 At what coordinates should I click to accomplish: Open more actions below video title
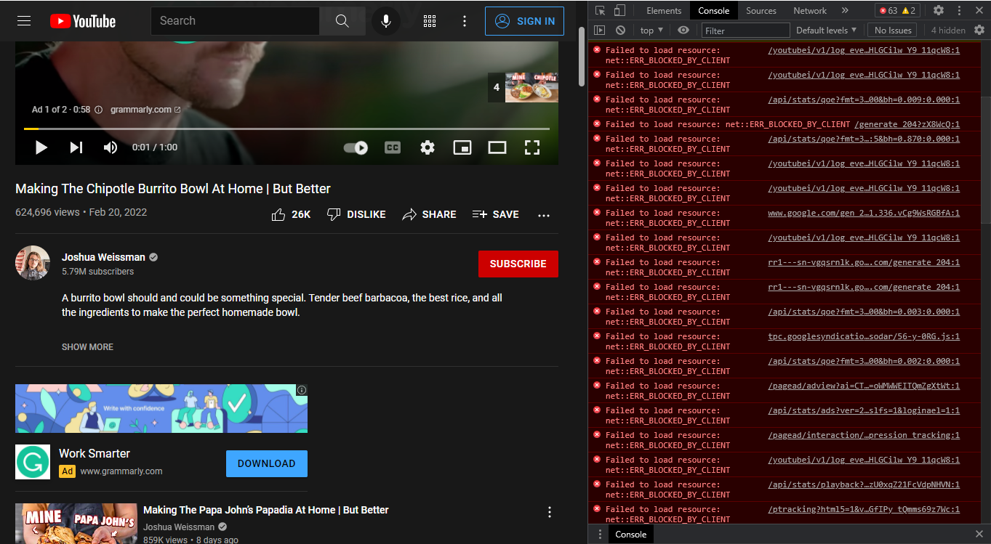544,215
